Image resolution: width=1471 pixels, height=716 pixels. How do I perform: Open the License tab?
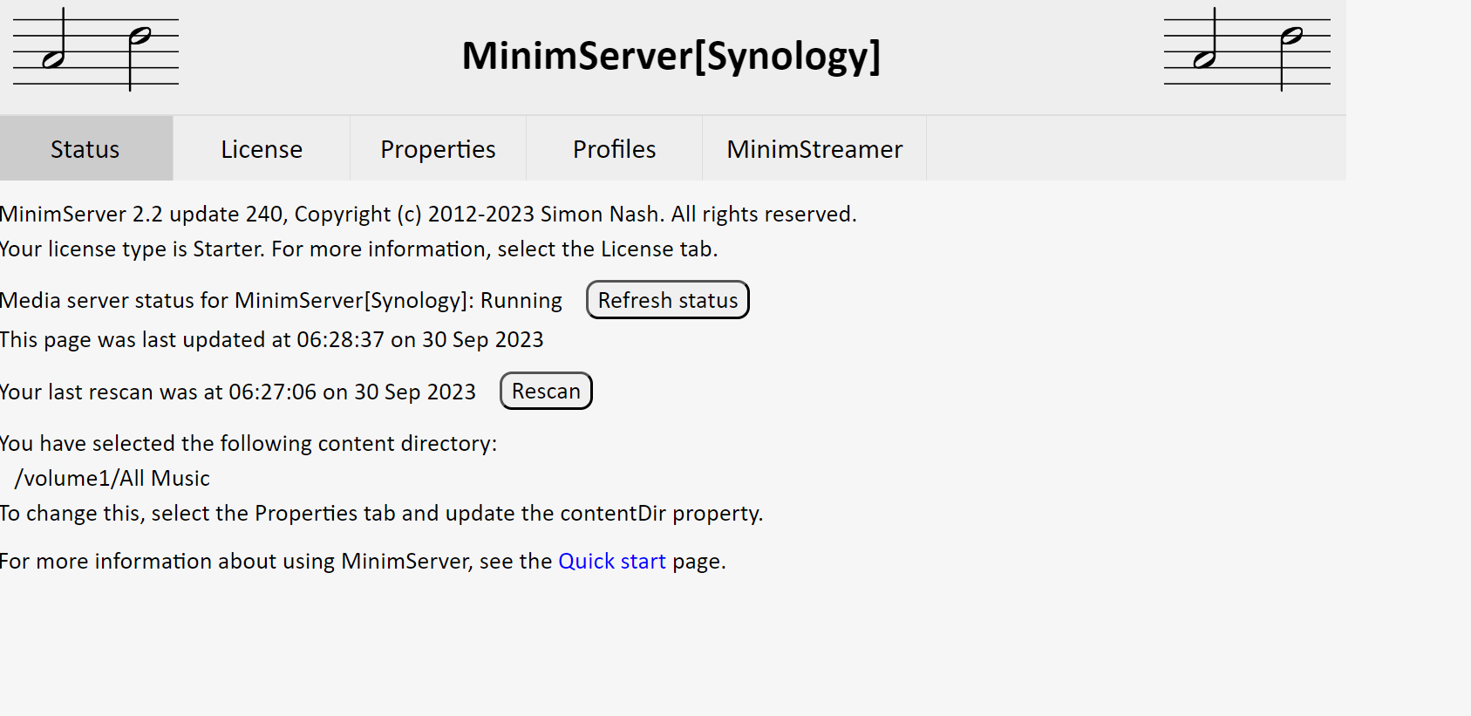click(x=262, y=149)
